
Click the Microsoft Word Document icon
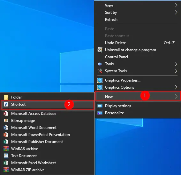tap(6, 128)
